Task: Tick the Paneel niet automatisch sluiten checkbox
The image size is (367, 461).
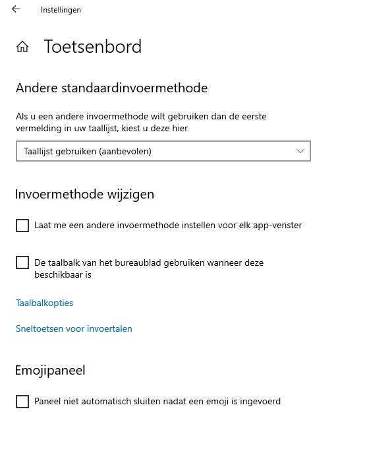Action: 22,402
